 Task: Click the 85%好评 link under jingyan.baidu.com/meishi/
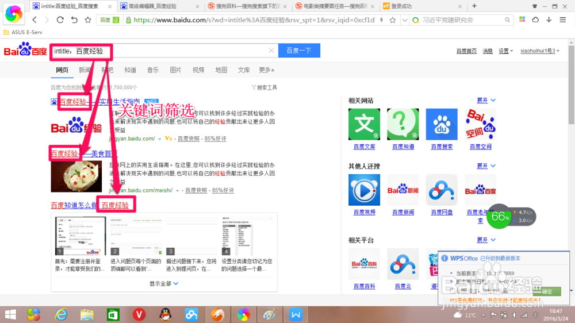(223, 190)
